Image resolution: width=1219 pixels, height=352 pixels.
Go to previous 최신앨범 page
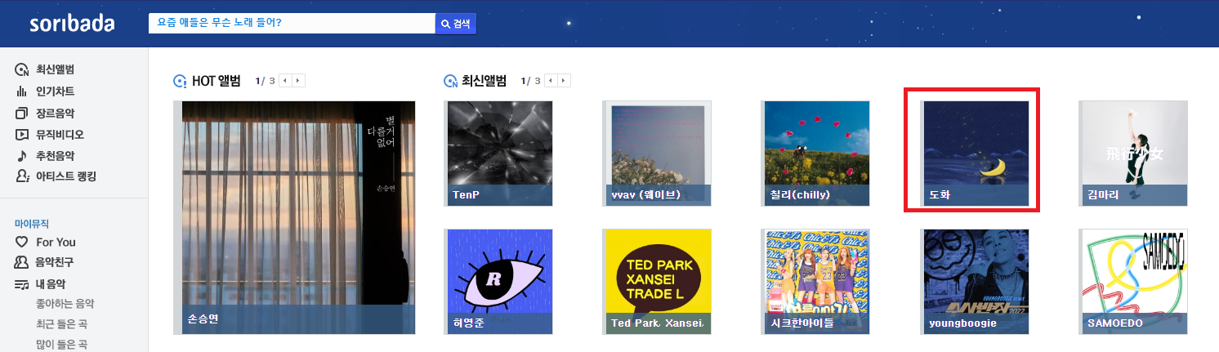(x=551, y=80)
